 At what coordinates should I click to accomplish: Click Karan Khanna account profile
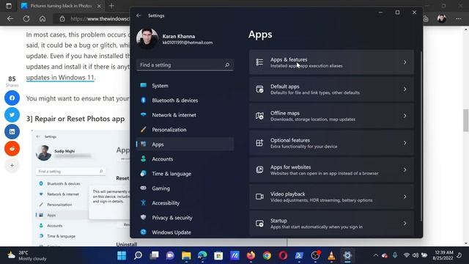(174, 39)
